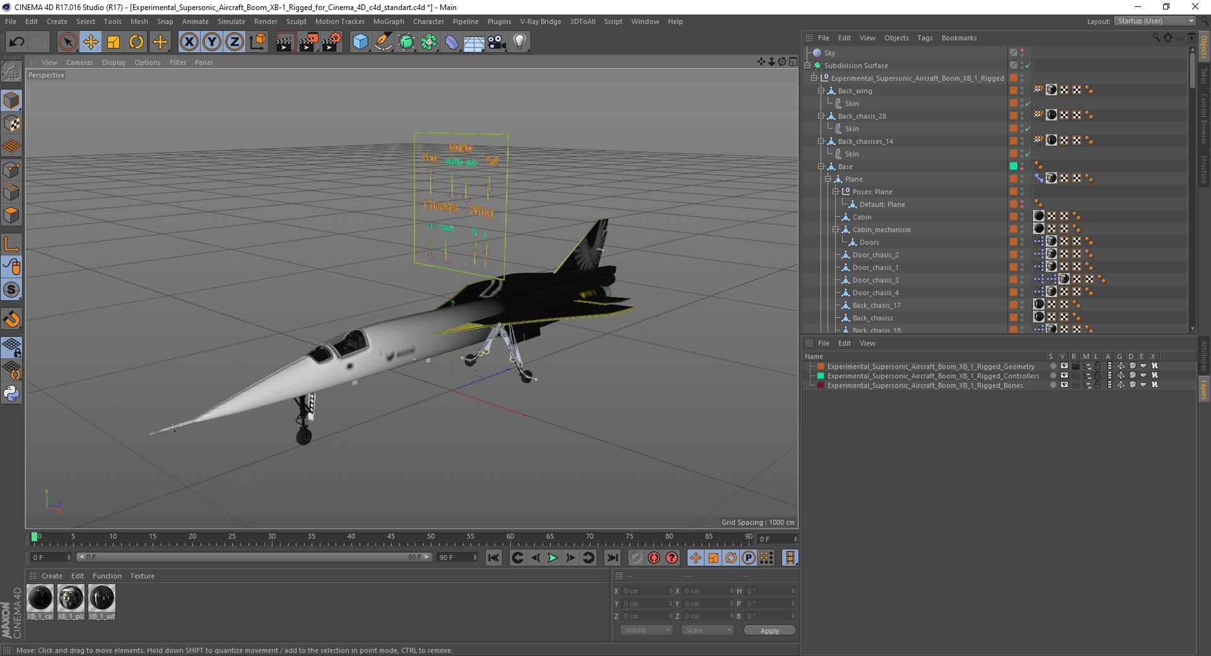
Task: Open the Content Browser side tab
Action: tap(1204, 118)
